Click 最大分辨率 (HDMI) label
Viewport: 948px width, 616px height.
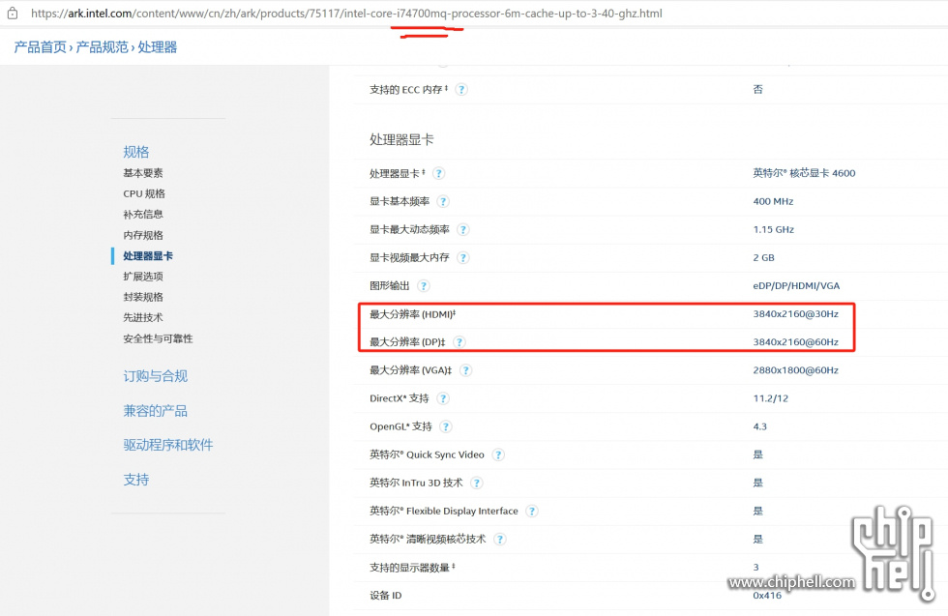tap(412, 314)
